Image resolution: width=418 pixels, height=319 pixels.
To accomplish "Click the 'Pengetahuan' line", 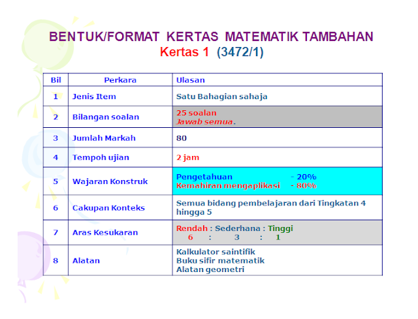I will pos(204,177).
